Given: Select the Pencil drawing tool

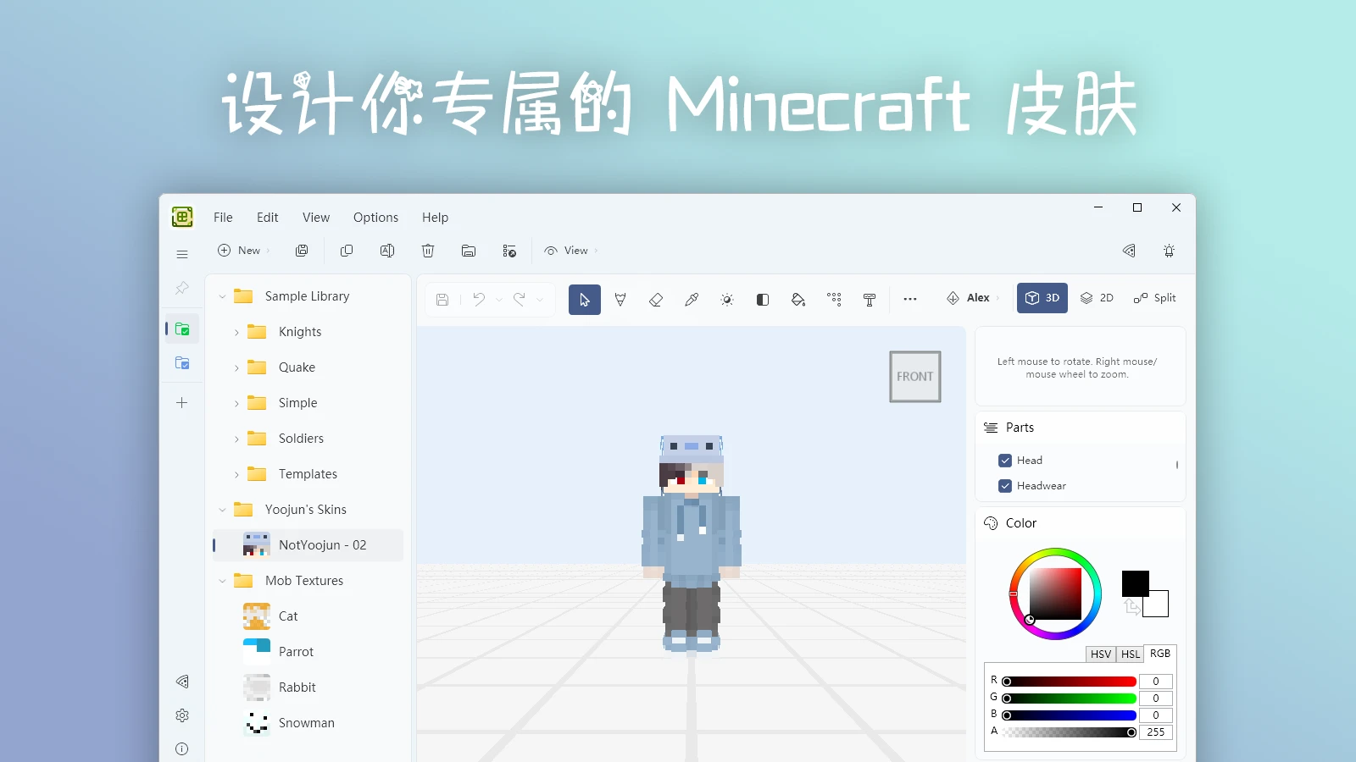Looking at the screenshot, I should coord(621,299).
